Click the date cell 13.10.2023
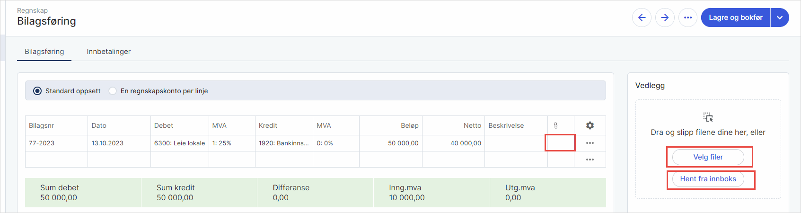The width and height of the screenshot is (801, 213). click(x=119, y=143)
